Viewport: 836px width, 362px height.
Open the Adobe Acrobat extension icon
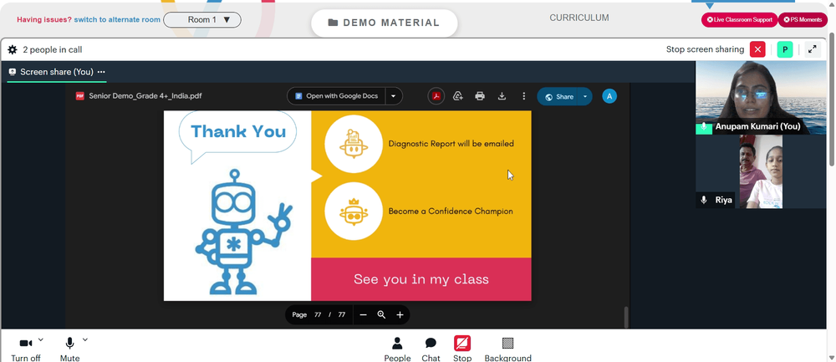[x=436, y=96]
